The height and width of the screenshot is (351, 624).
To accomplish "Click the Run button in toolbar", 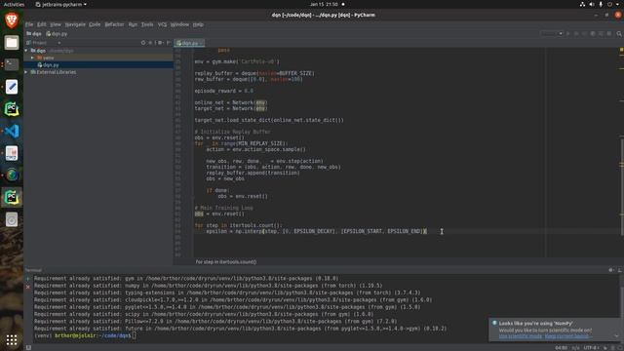I will click(568, 34).
